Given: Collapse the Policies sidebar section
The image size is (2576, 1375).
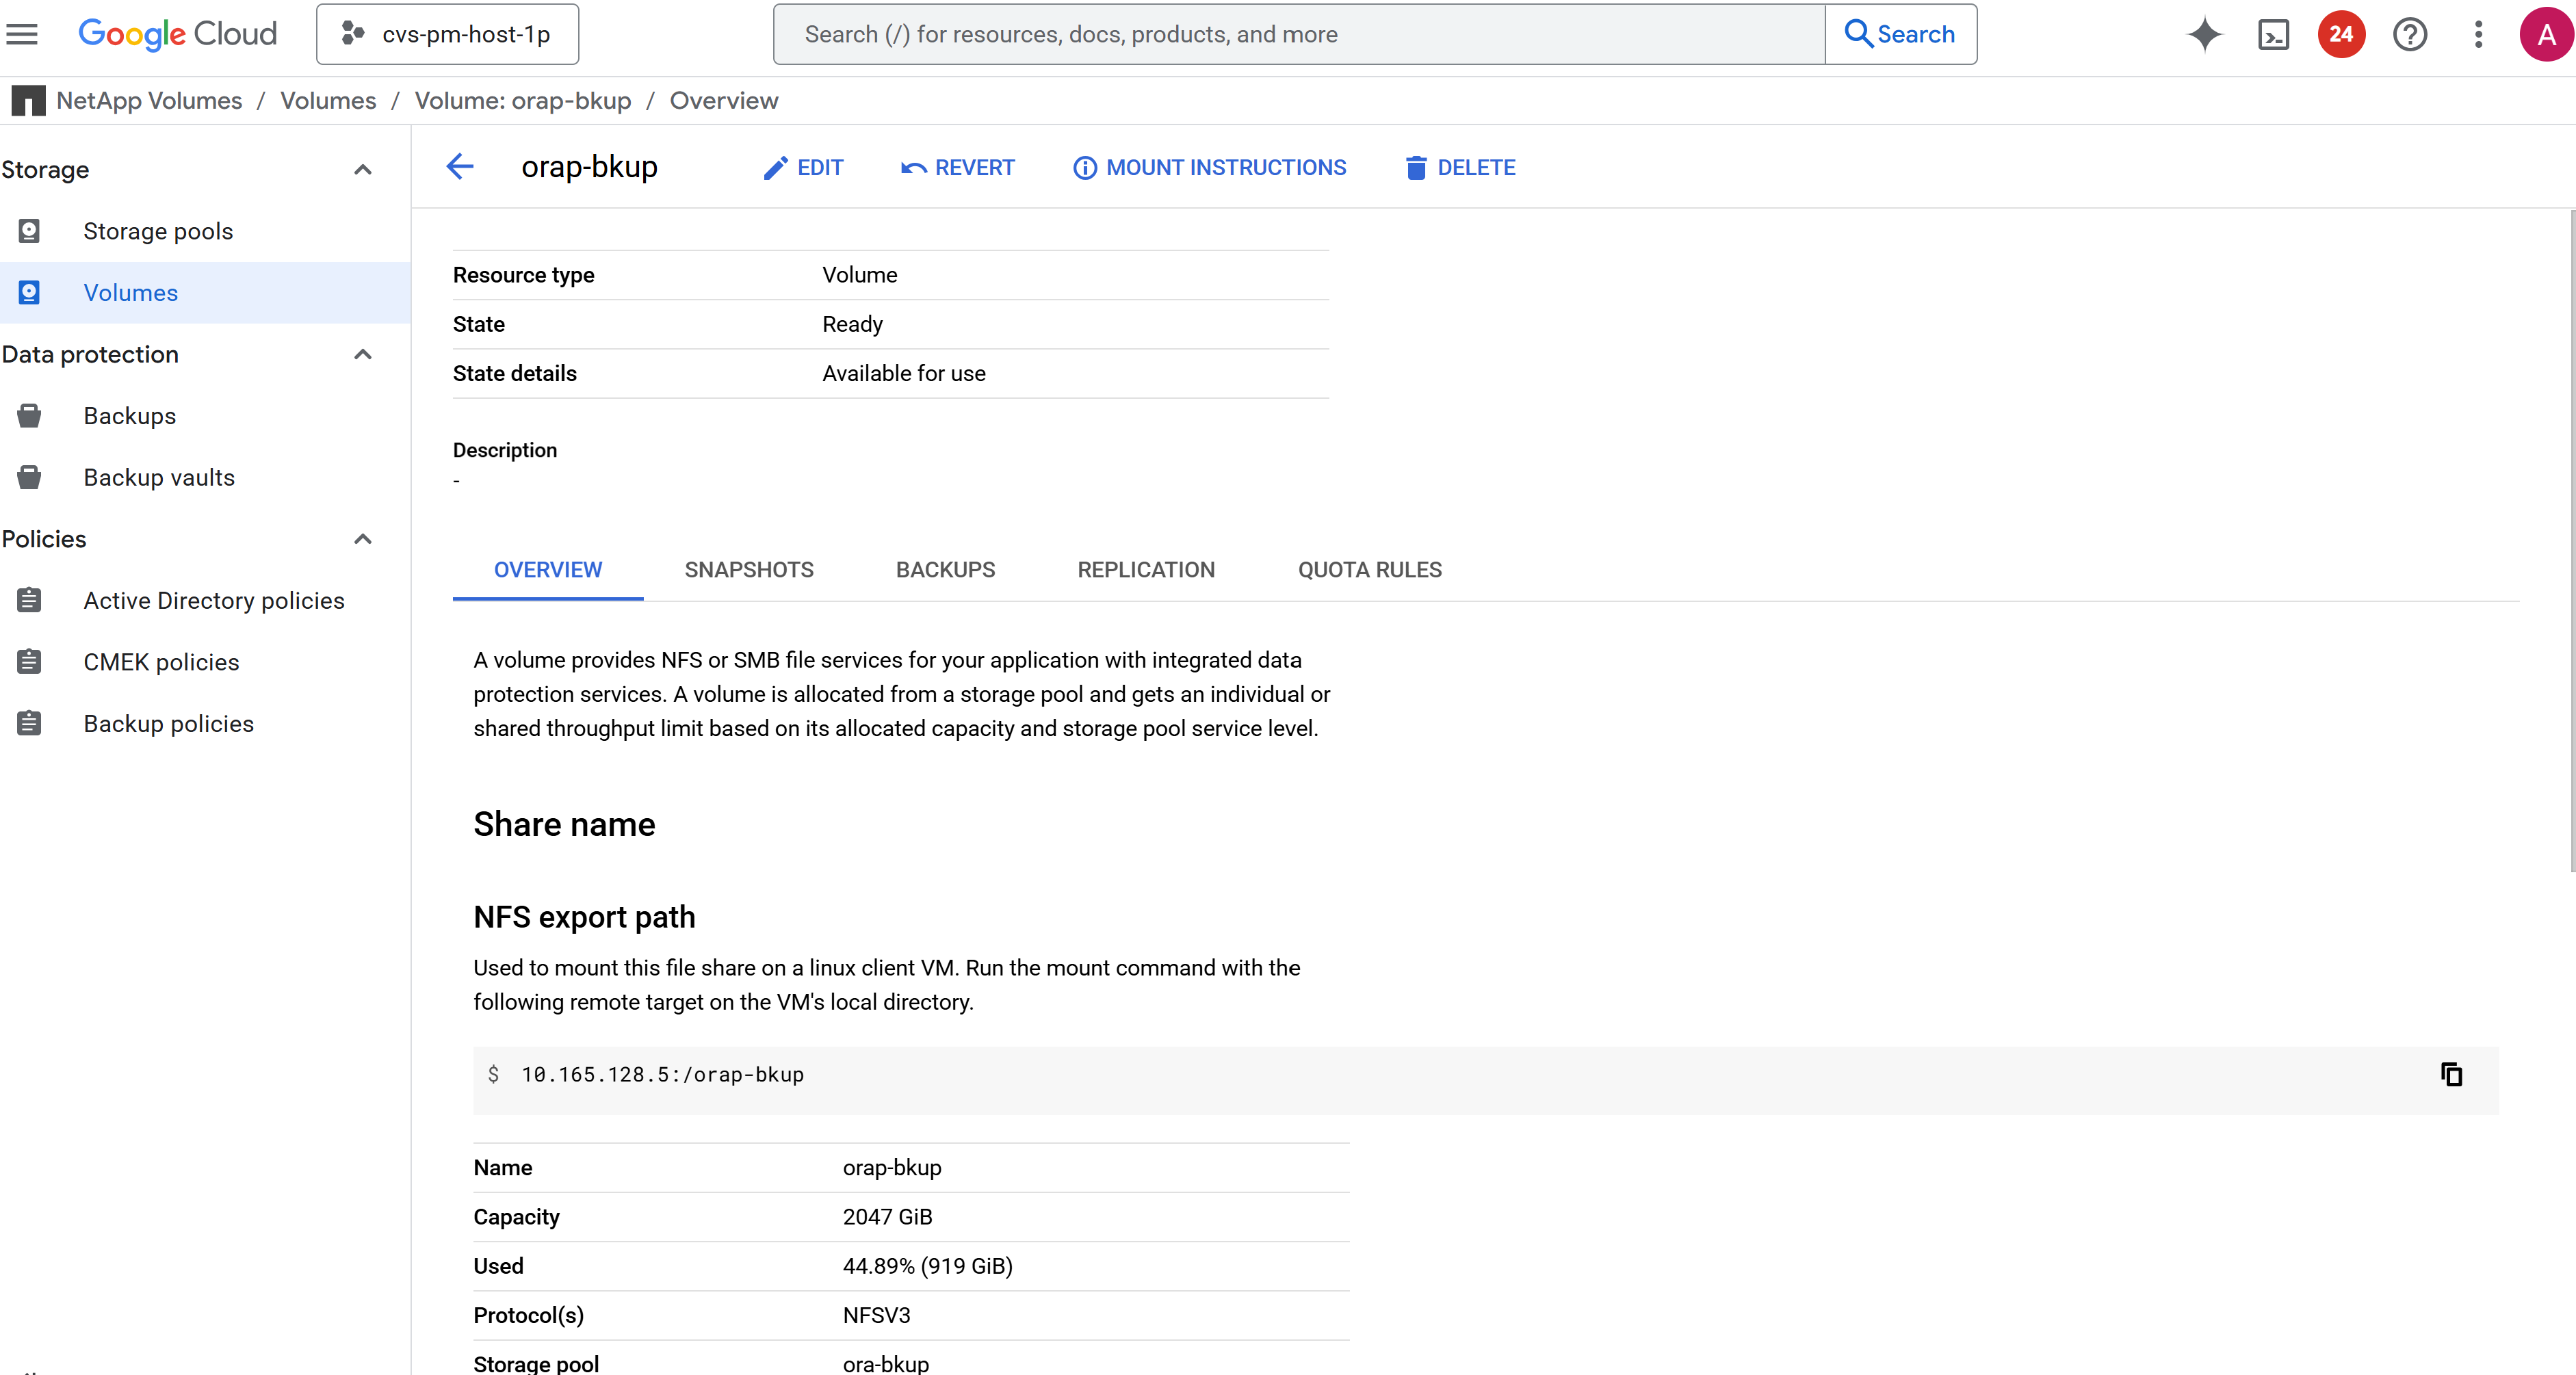Looking at the screenshot, I should tap(363, 539).
